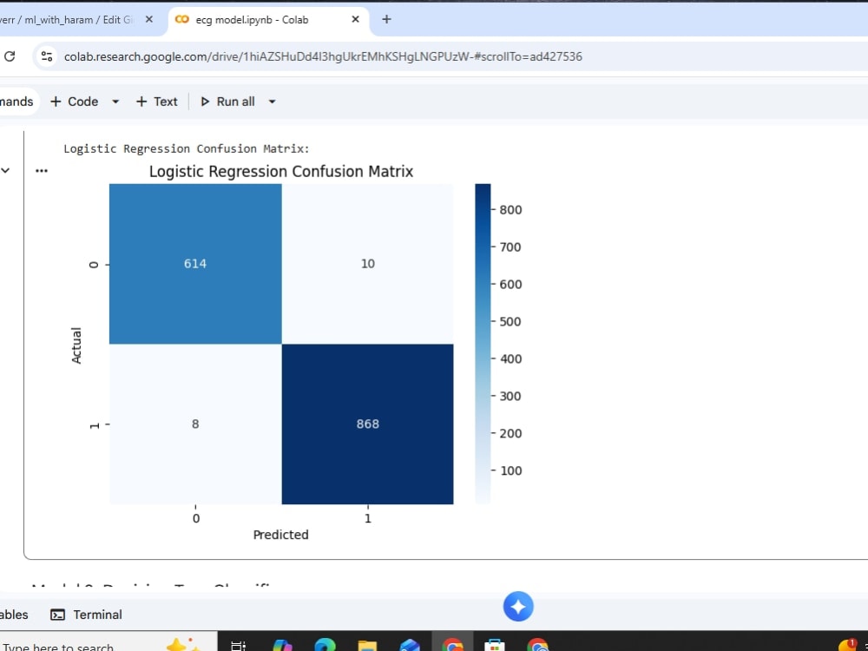Open the Commands palette button
This screenshot has width=868, height=651.
click(16, 102)
